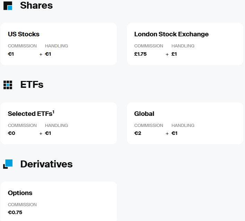
Task: Click the £1.75 commission on London Stock Exchange
Action: [140, 54]
